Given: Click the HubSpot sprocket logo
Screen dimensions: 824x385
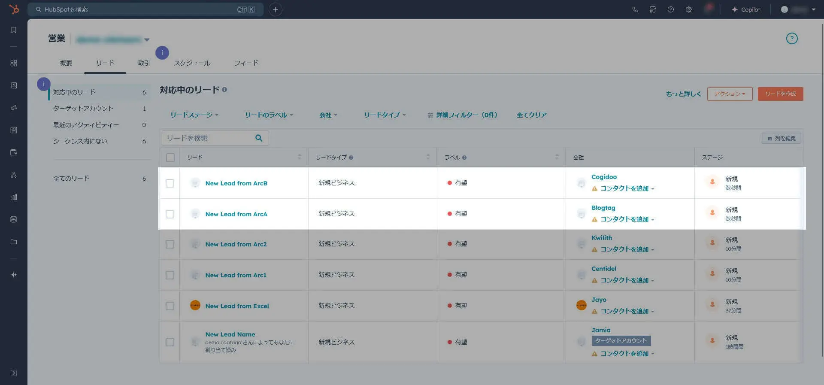Looking at the screenshot, I should point(14,9).
